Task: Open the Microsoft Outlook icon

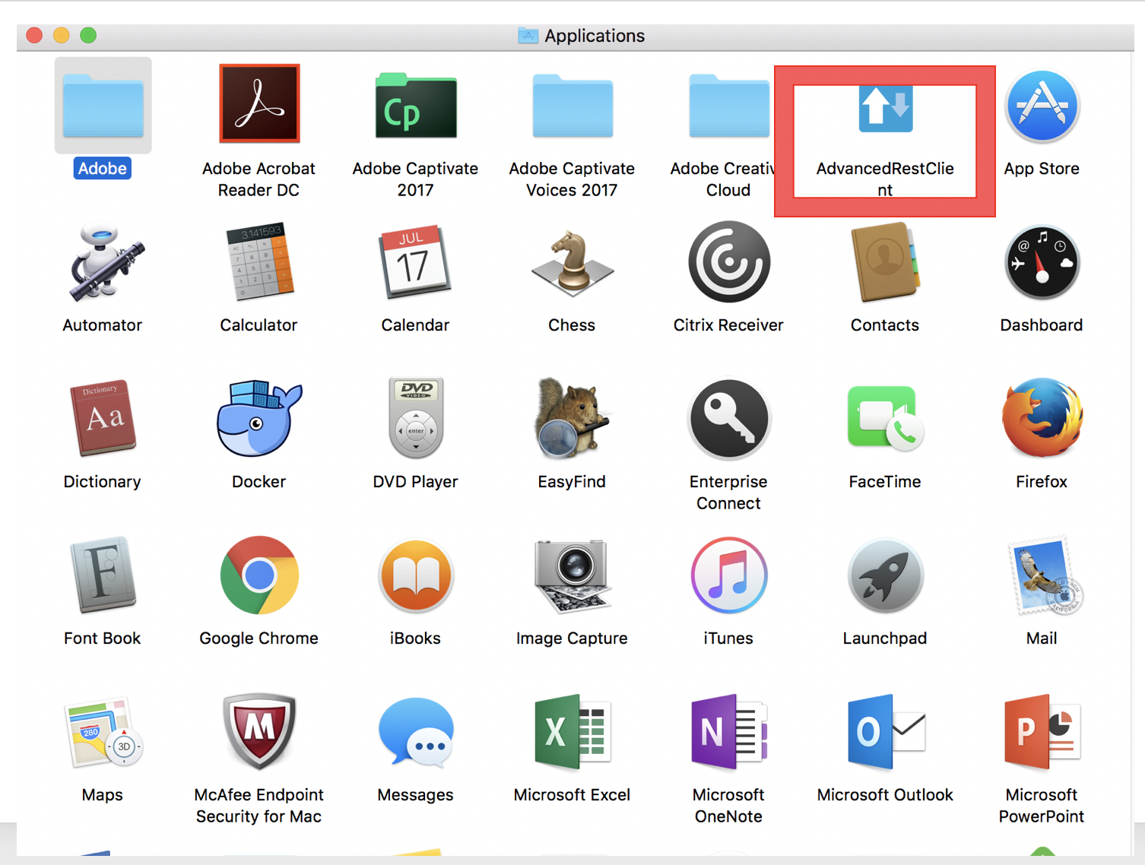Action: (885, 732)
